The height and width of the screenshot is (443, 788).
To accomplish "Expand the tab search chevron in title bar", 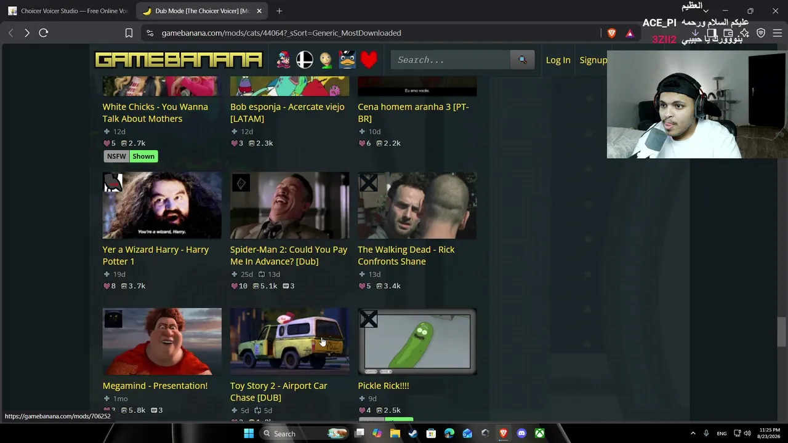I will tap(706, 10).
